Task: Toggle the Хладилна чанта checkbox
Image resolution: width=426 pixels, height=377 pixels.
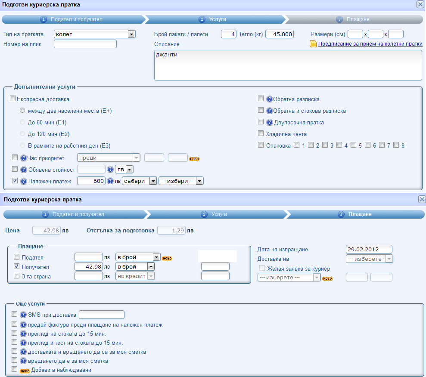Action: pos(261,133)
